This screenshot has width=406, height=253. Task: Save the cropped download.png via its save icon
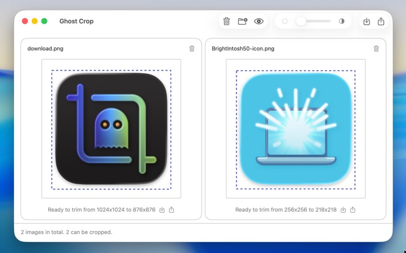coord(162,210)
